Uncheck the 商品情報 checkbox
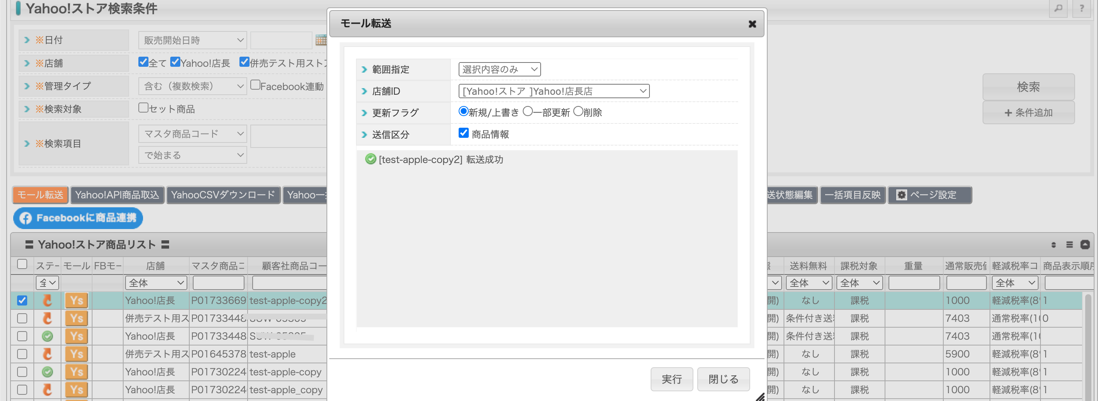The width and height of the screenshot is (1098, 401). (x=463, y=133)
